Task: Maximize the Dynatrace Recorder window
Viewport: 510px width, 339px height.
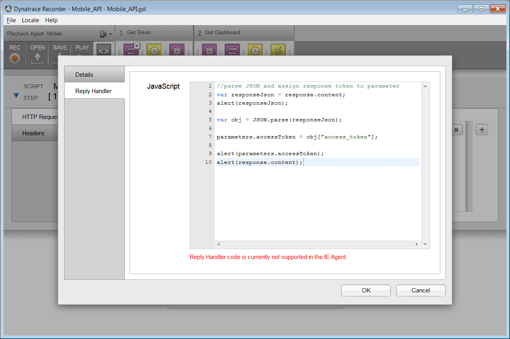Action: click(x=481, y=8)
